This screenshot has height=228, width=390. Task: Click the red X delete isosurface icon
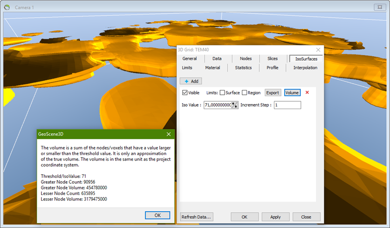[x=307, y=92]
